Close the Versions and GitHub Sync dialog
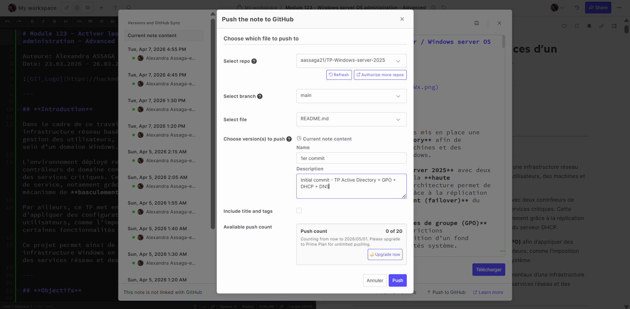 click(x=499, y=23)
